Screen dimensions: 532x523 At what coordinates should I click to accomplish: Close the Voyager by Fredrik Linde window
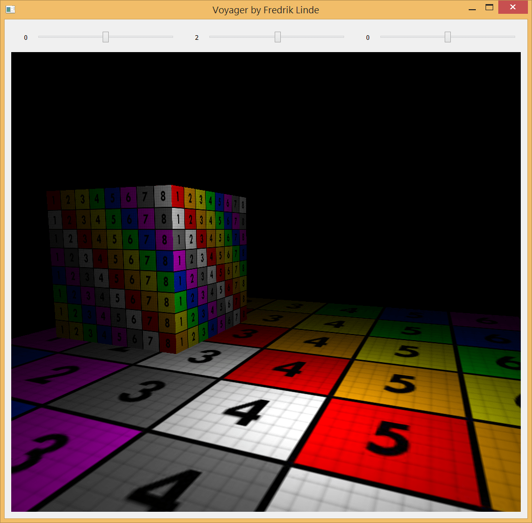point(513,8)
